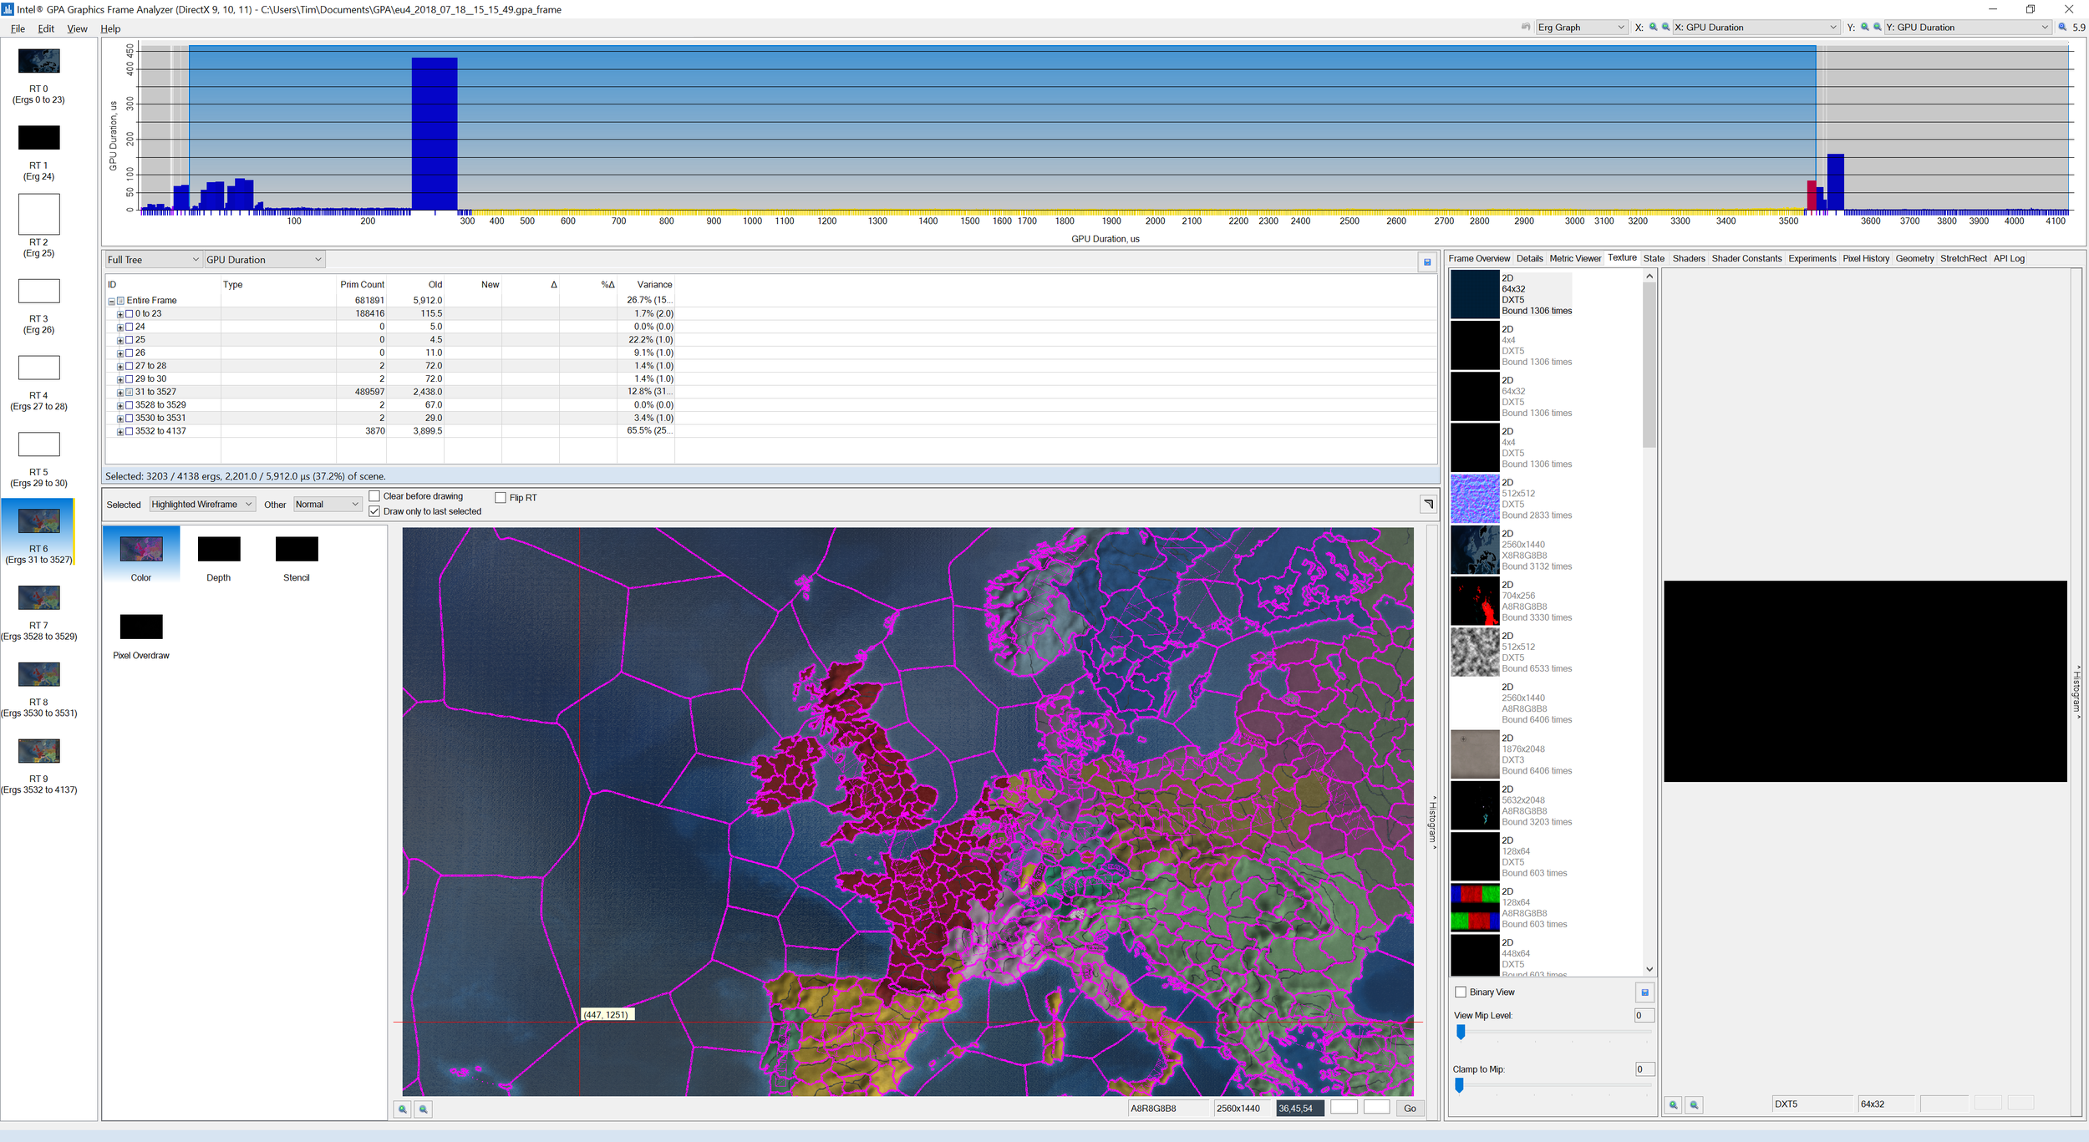Click the View Mip Level value field
Viewport: 2089px width, 1142px height.
pyautogui.click(x=1644, y=1016)
